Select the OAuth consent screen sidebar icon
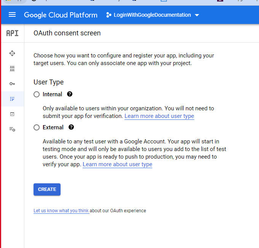The image size is (259, 248). [x=12, y=99]
